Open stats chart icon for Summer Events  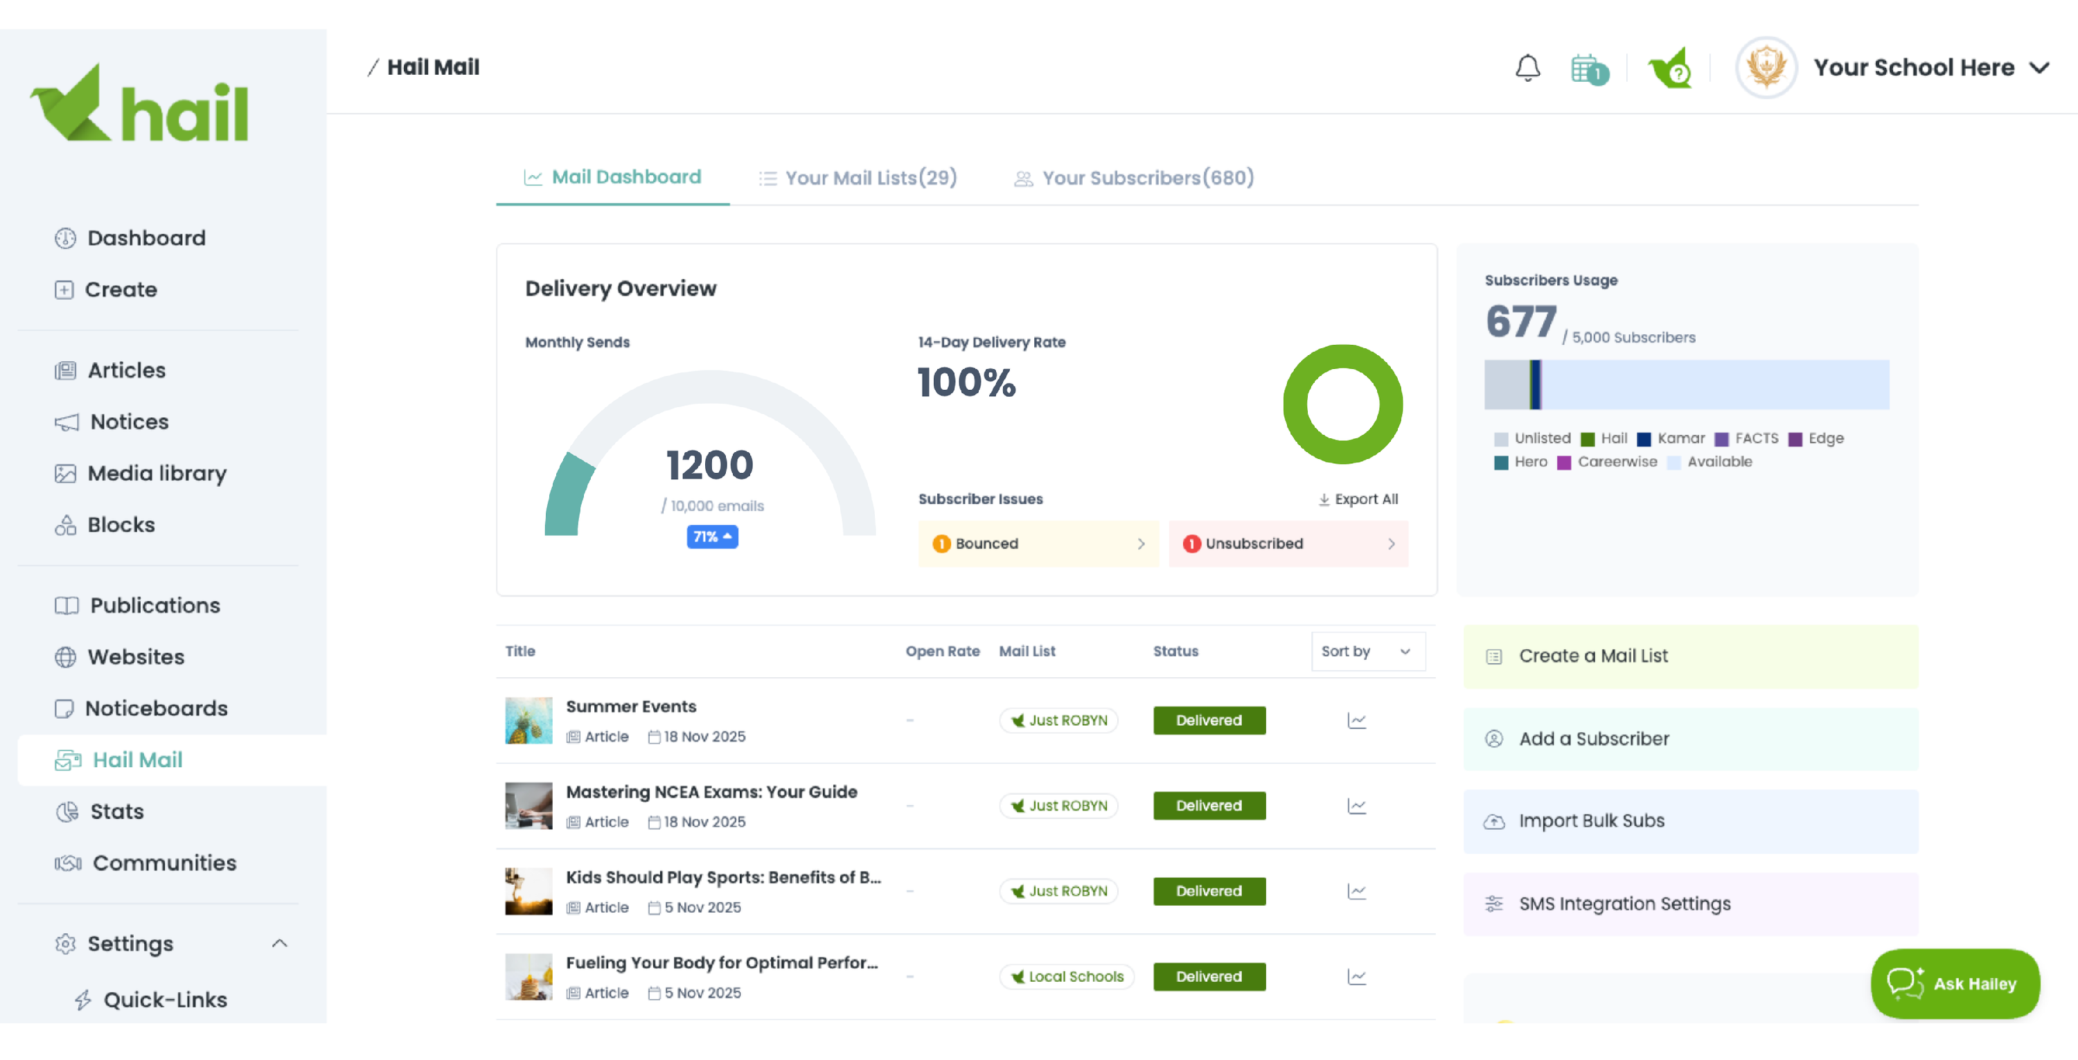tap(1356, 720)
